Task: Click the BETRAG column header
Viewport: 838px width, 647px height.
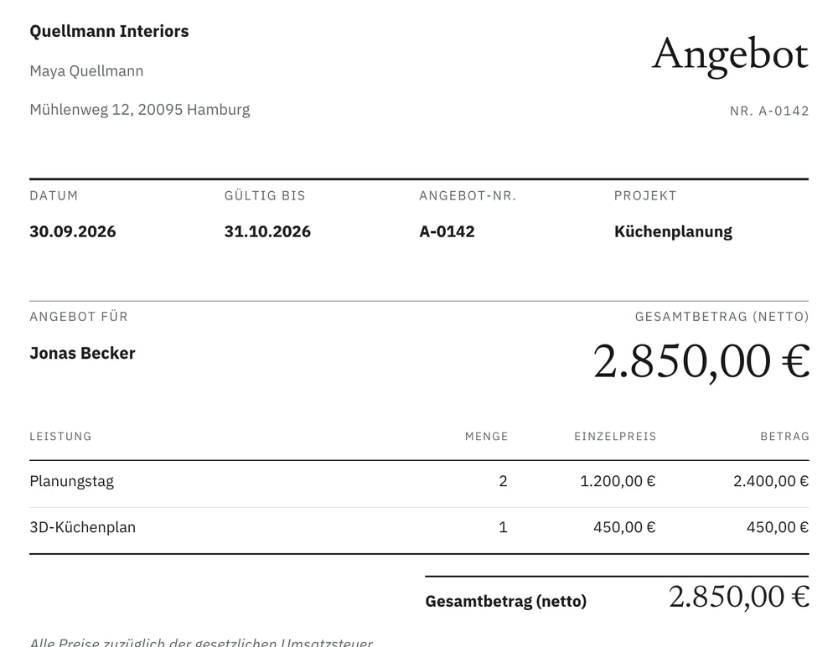Action: [x=784, y=437]
